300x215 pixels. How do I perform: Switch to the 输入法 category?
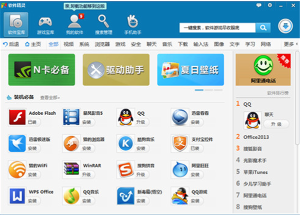pyautogui.click(x=200, y=44)
